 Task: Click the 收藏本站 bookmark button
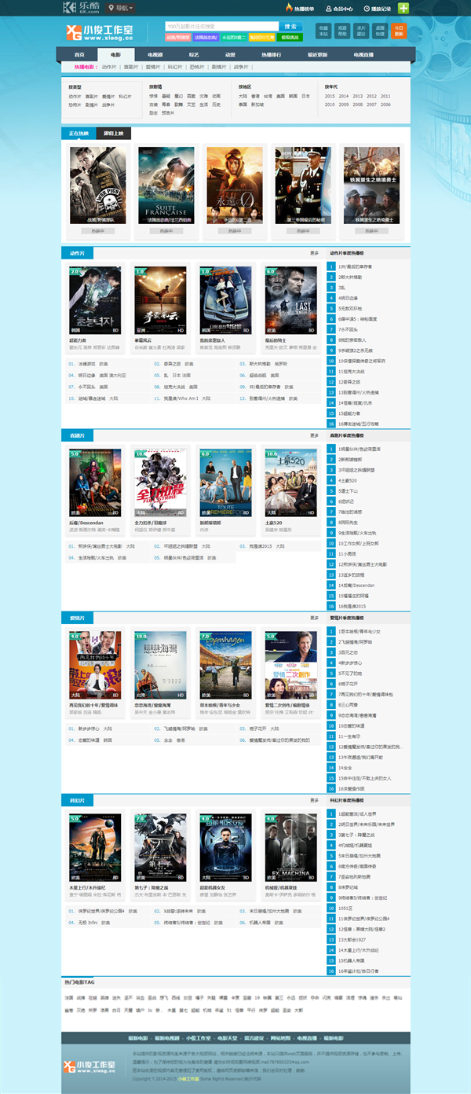coord(323,31)
